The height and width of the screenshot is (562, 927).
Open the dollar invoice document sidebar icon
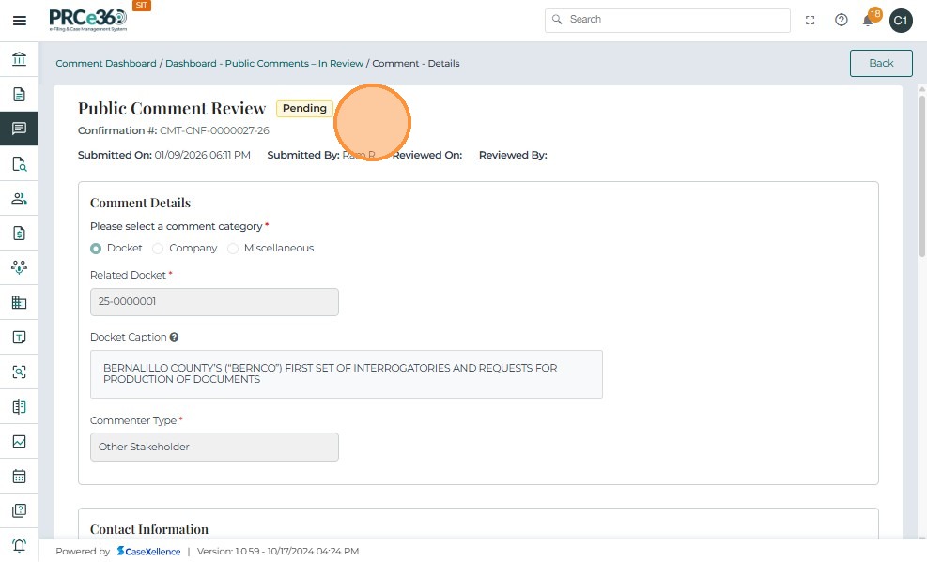click(19, 234)
